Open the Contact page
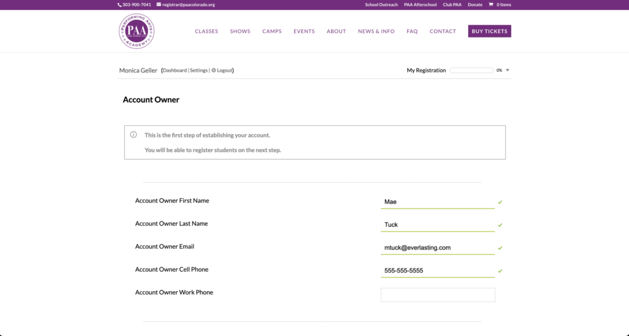Image resolution: width=629 pixels, height=336 pixels. click(x=443, y=31)
